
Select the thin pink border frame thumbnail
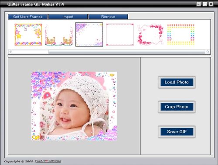[x=120, y=35]
